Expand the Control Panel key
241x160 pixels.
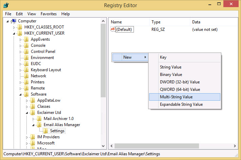20,52
